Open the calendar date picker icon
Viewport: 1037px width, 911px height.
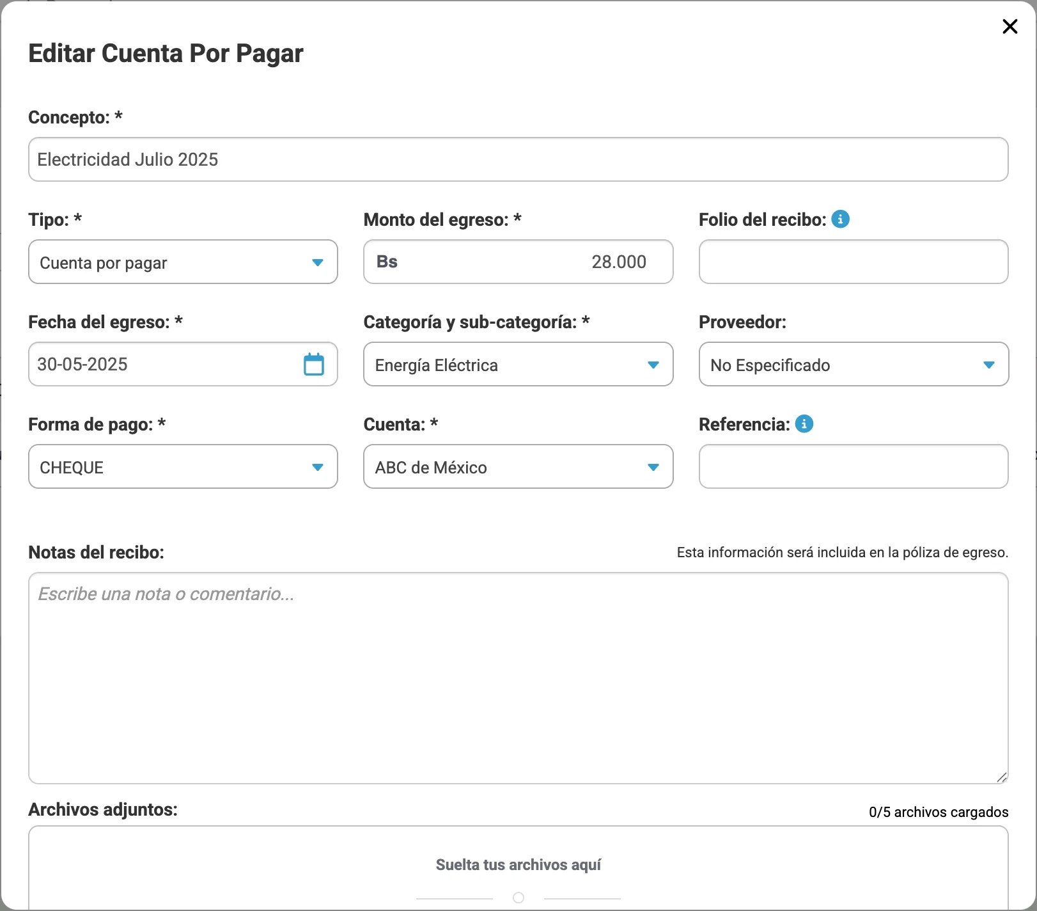click(313, 364)
